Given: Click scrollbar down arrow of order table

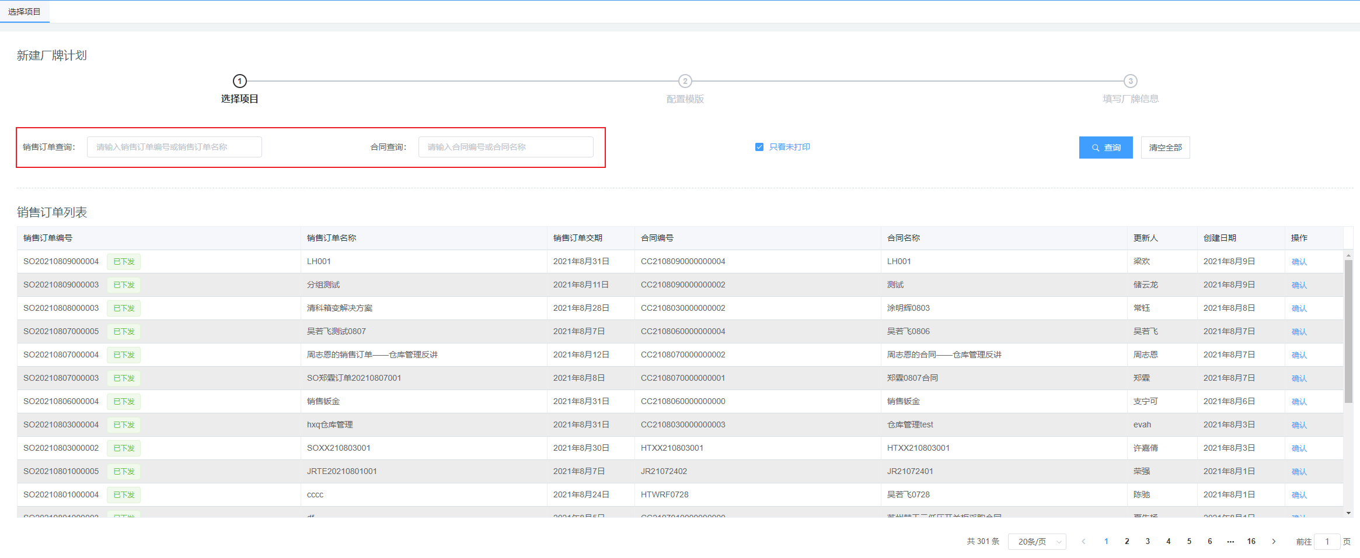Looking at the screenshot, I should tap(1348, 513).
